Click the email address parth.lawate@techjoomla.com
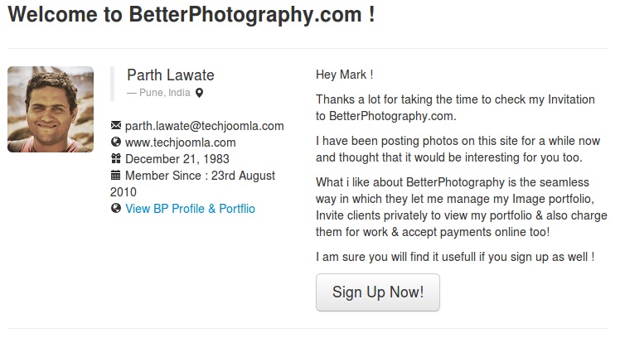Screen dimensions: 620x338 click(x=204, y=126)
